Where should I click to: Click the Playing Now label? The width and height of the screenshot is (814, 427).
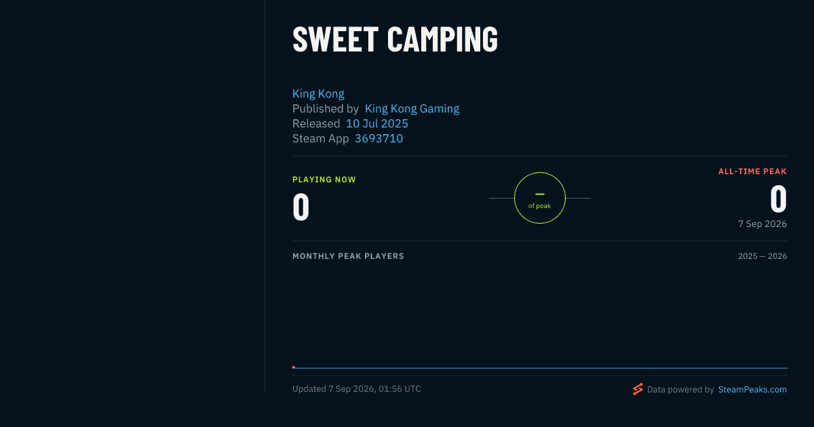click(324, 180)
